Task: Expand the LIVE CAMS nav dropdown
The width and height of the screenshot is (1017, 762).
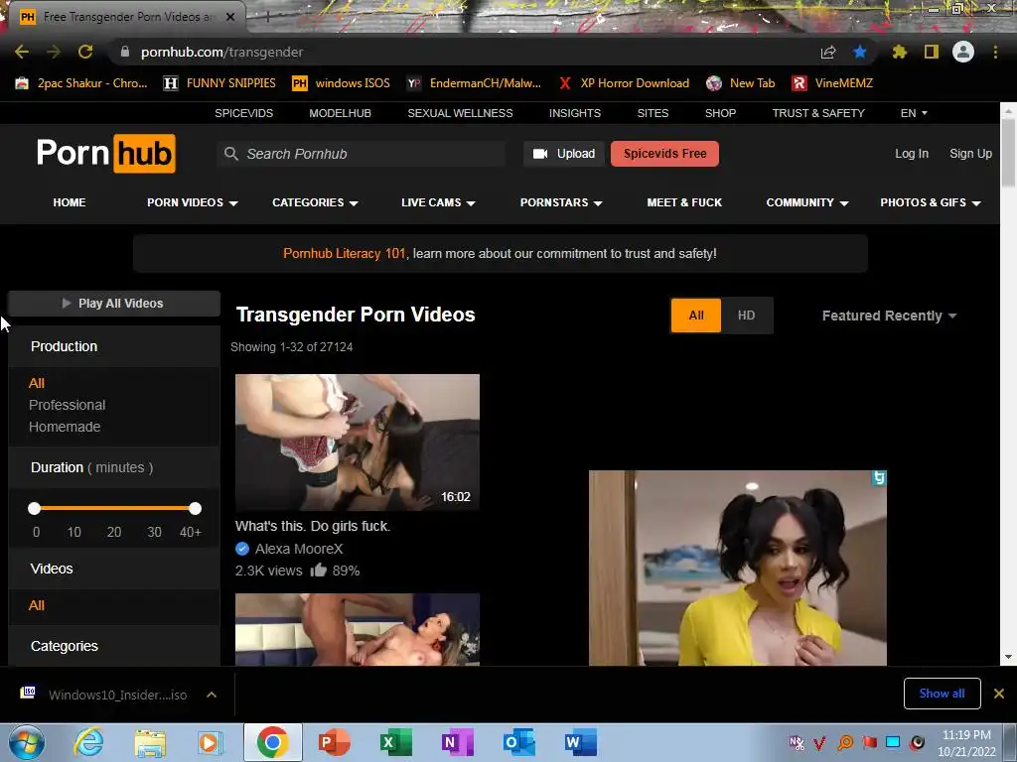Action: click(x=438, y=202)
